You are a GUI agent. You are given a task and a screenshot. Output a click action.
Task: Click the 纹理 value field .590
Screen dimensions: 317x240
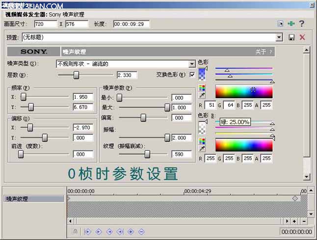tap(182, 154)
